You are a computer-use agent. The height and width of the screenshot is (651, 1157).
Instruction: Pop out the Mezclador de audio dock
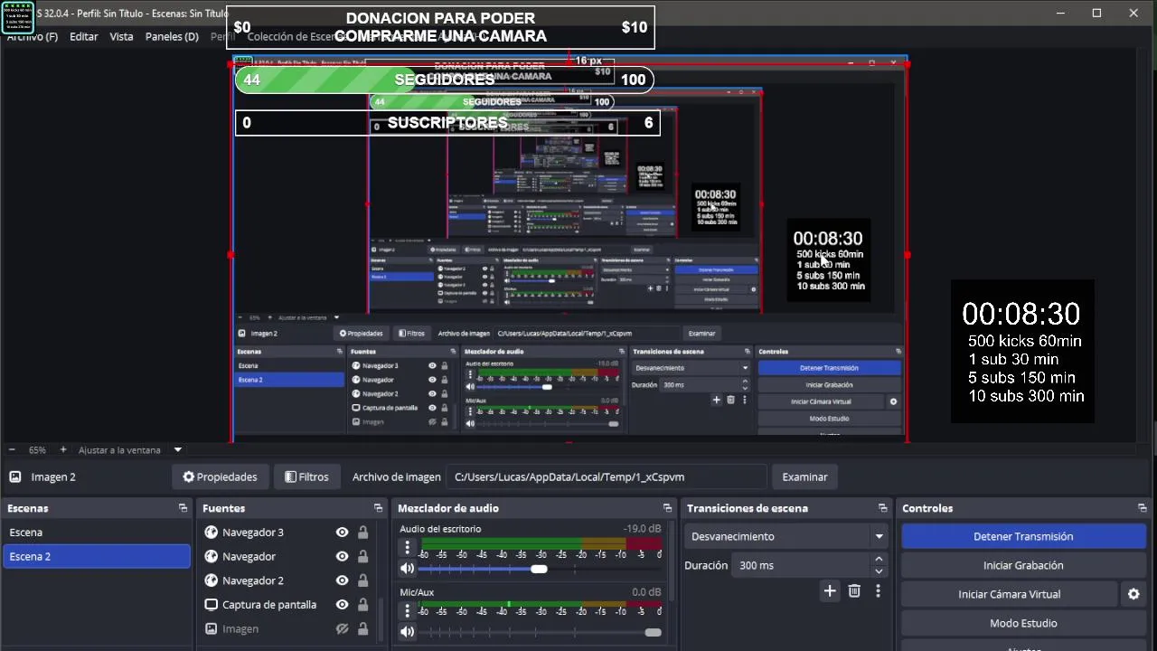click(x=667, y=508)
